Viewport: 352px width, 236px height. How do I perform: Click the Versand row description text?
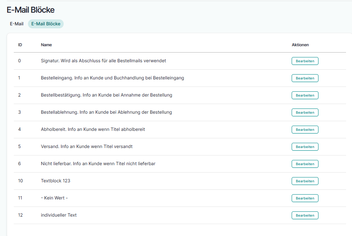[86, 147]
